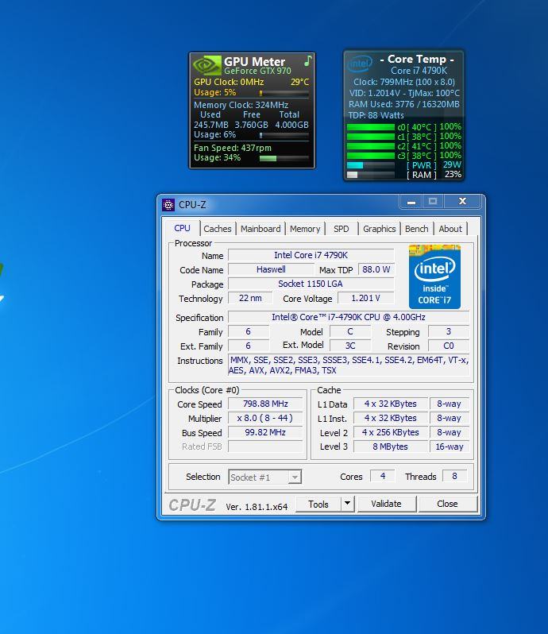Click the empty Rated FSB field

pos(265,447)
